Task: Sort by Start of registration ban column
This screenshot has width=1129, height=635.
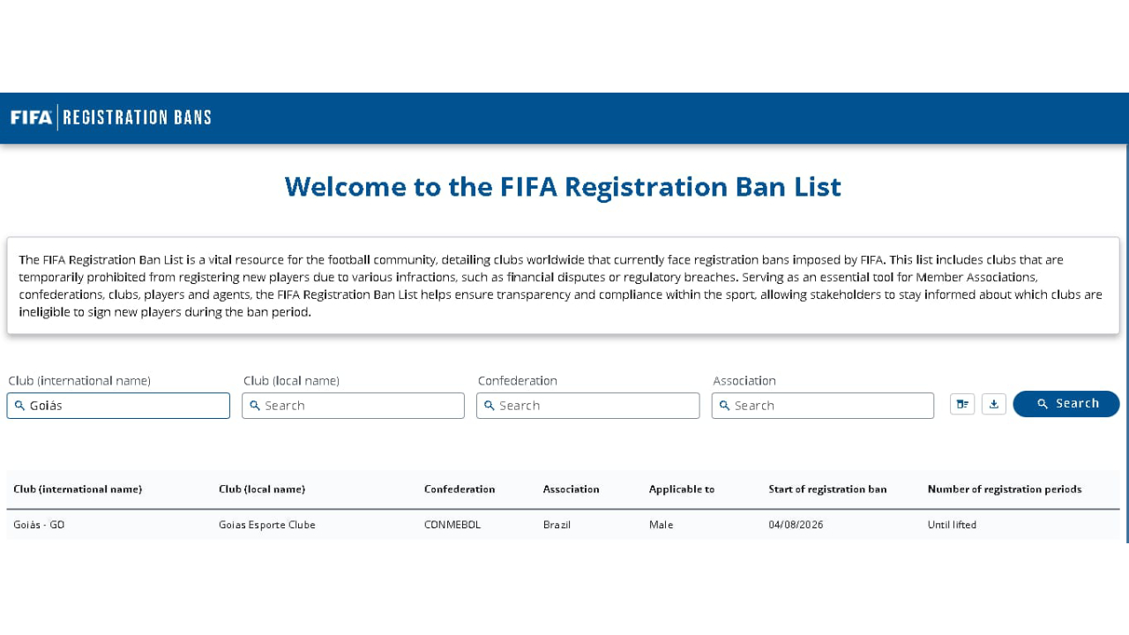Action: coord(827,489)
